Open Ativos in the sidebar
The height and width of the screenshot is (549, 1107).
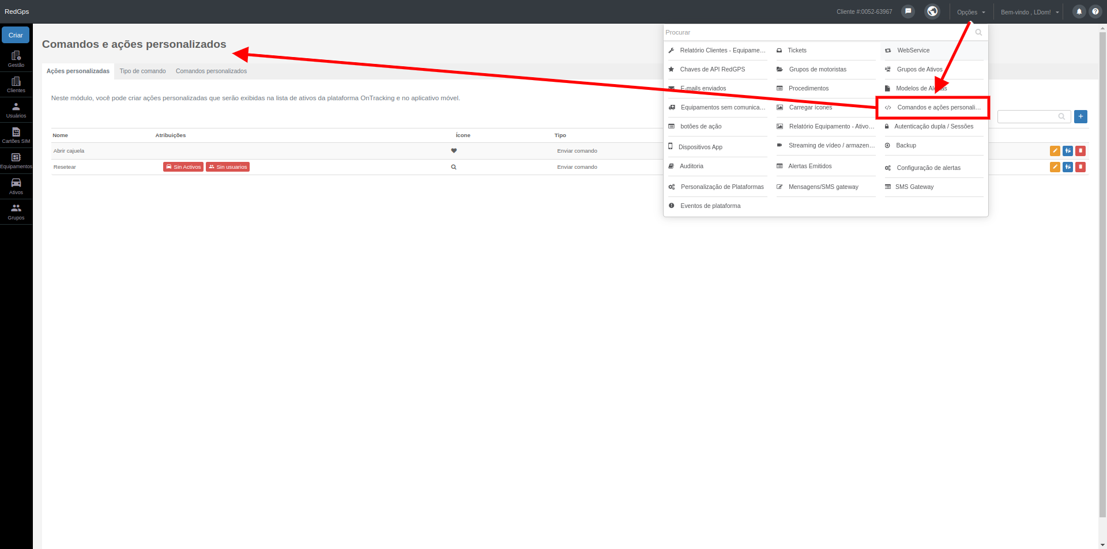tap(16, 187)
